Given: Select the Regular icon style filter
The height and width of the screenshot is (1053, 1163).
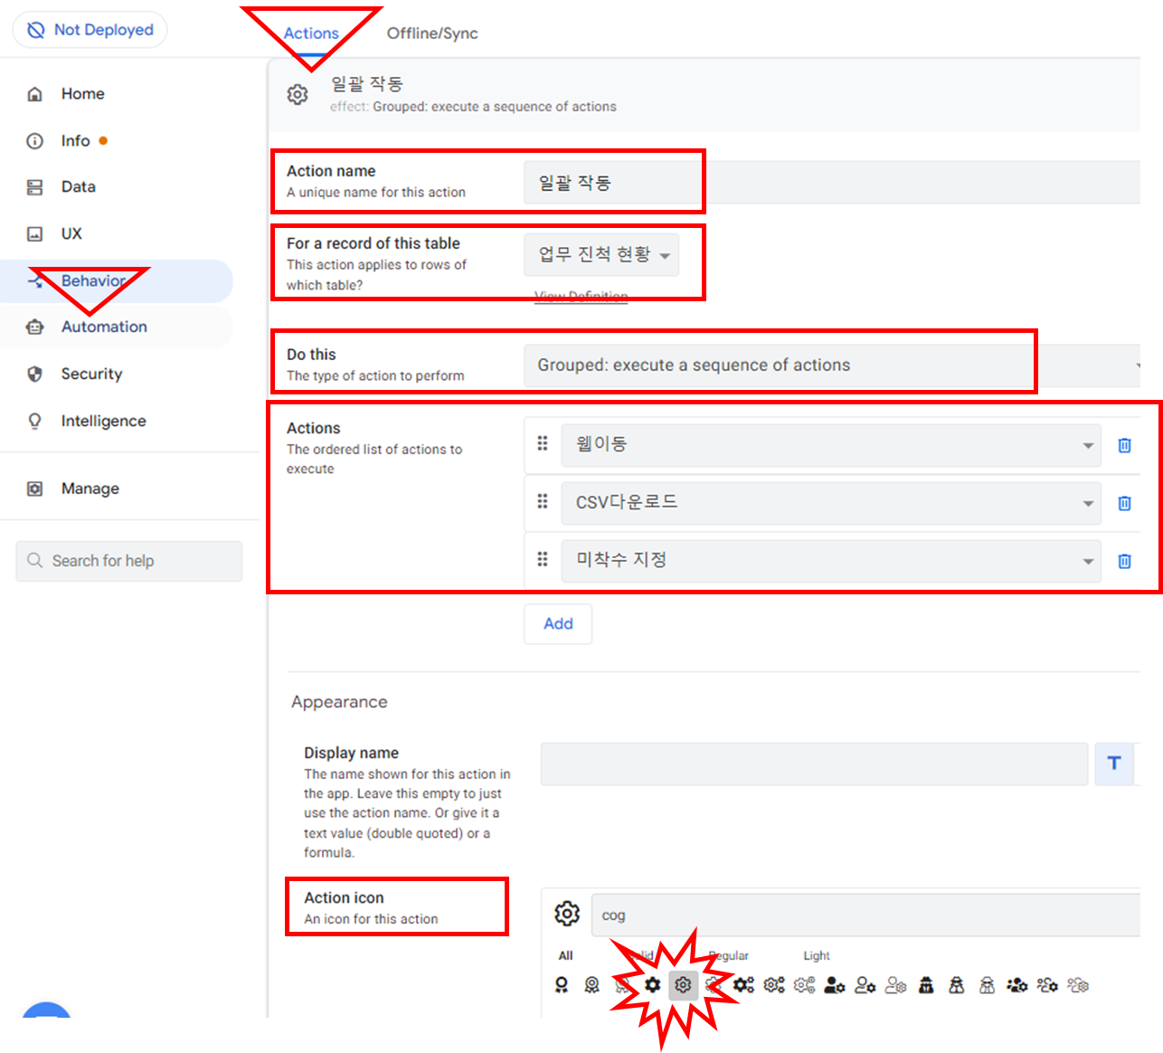Looking at the screenshot, I should click(x=731, y=955).
